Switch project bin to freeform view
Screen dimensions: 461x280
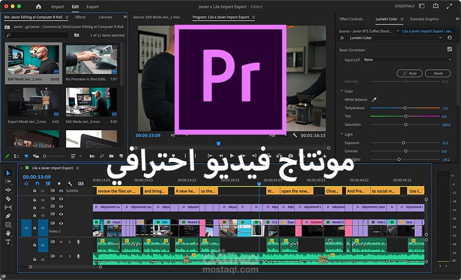coord(36,156)
